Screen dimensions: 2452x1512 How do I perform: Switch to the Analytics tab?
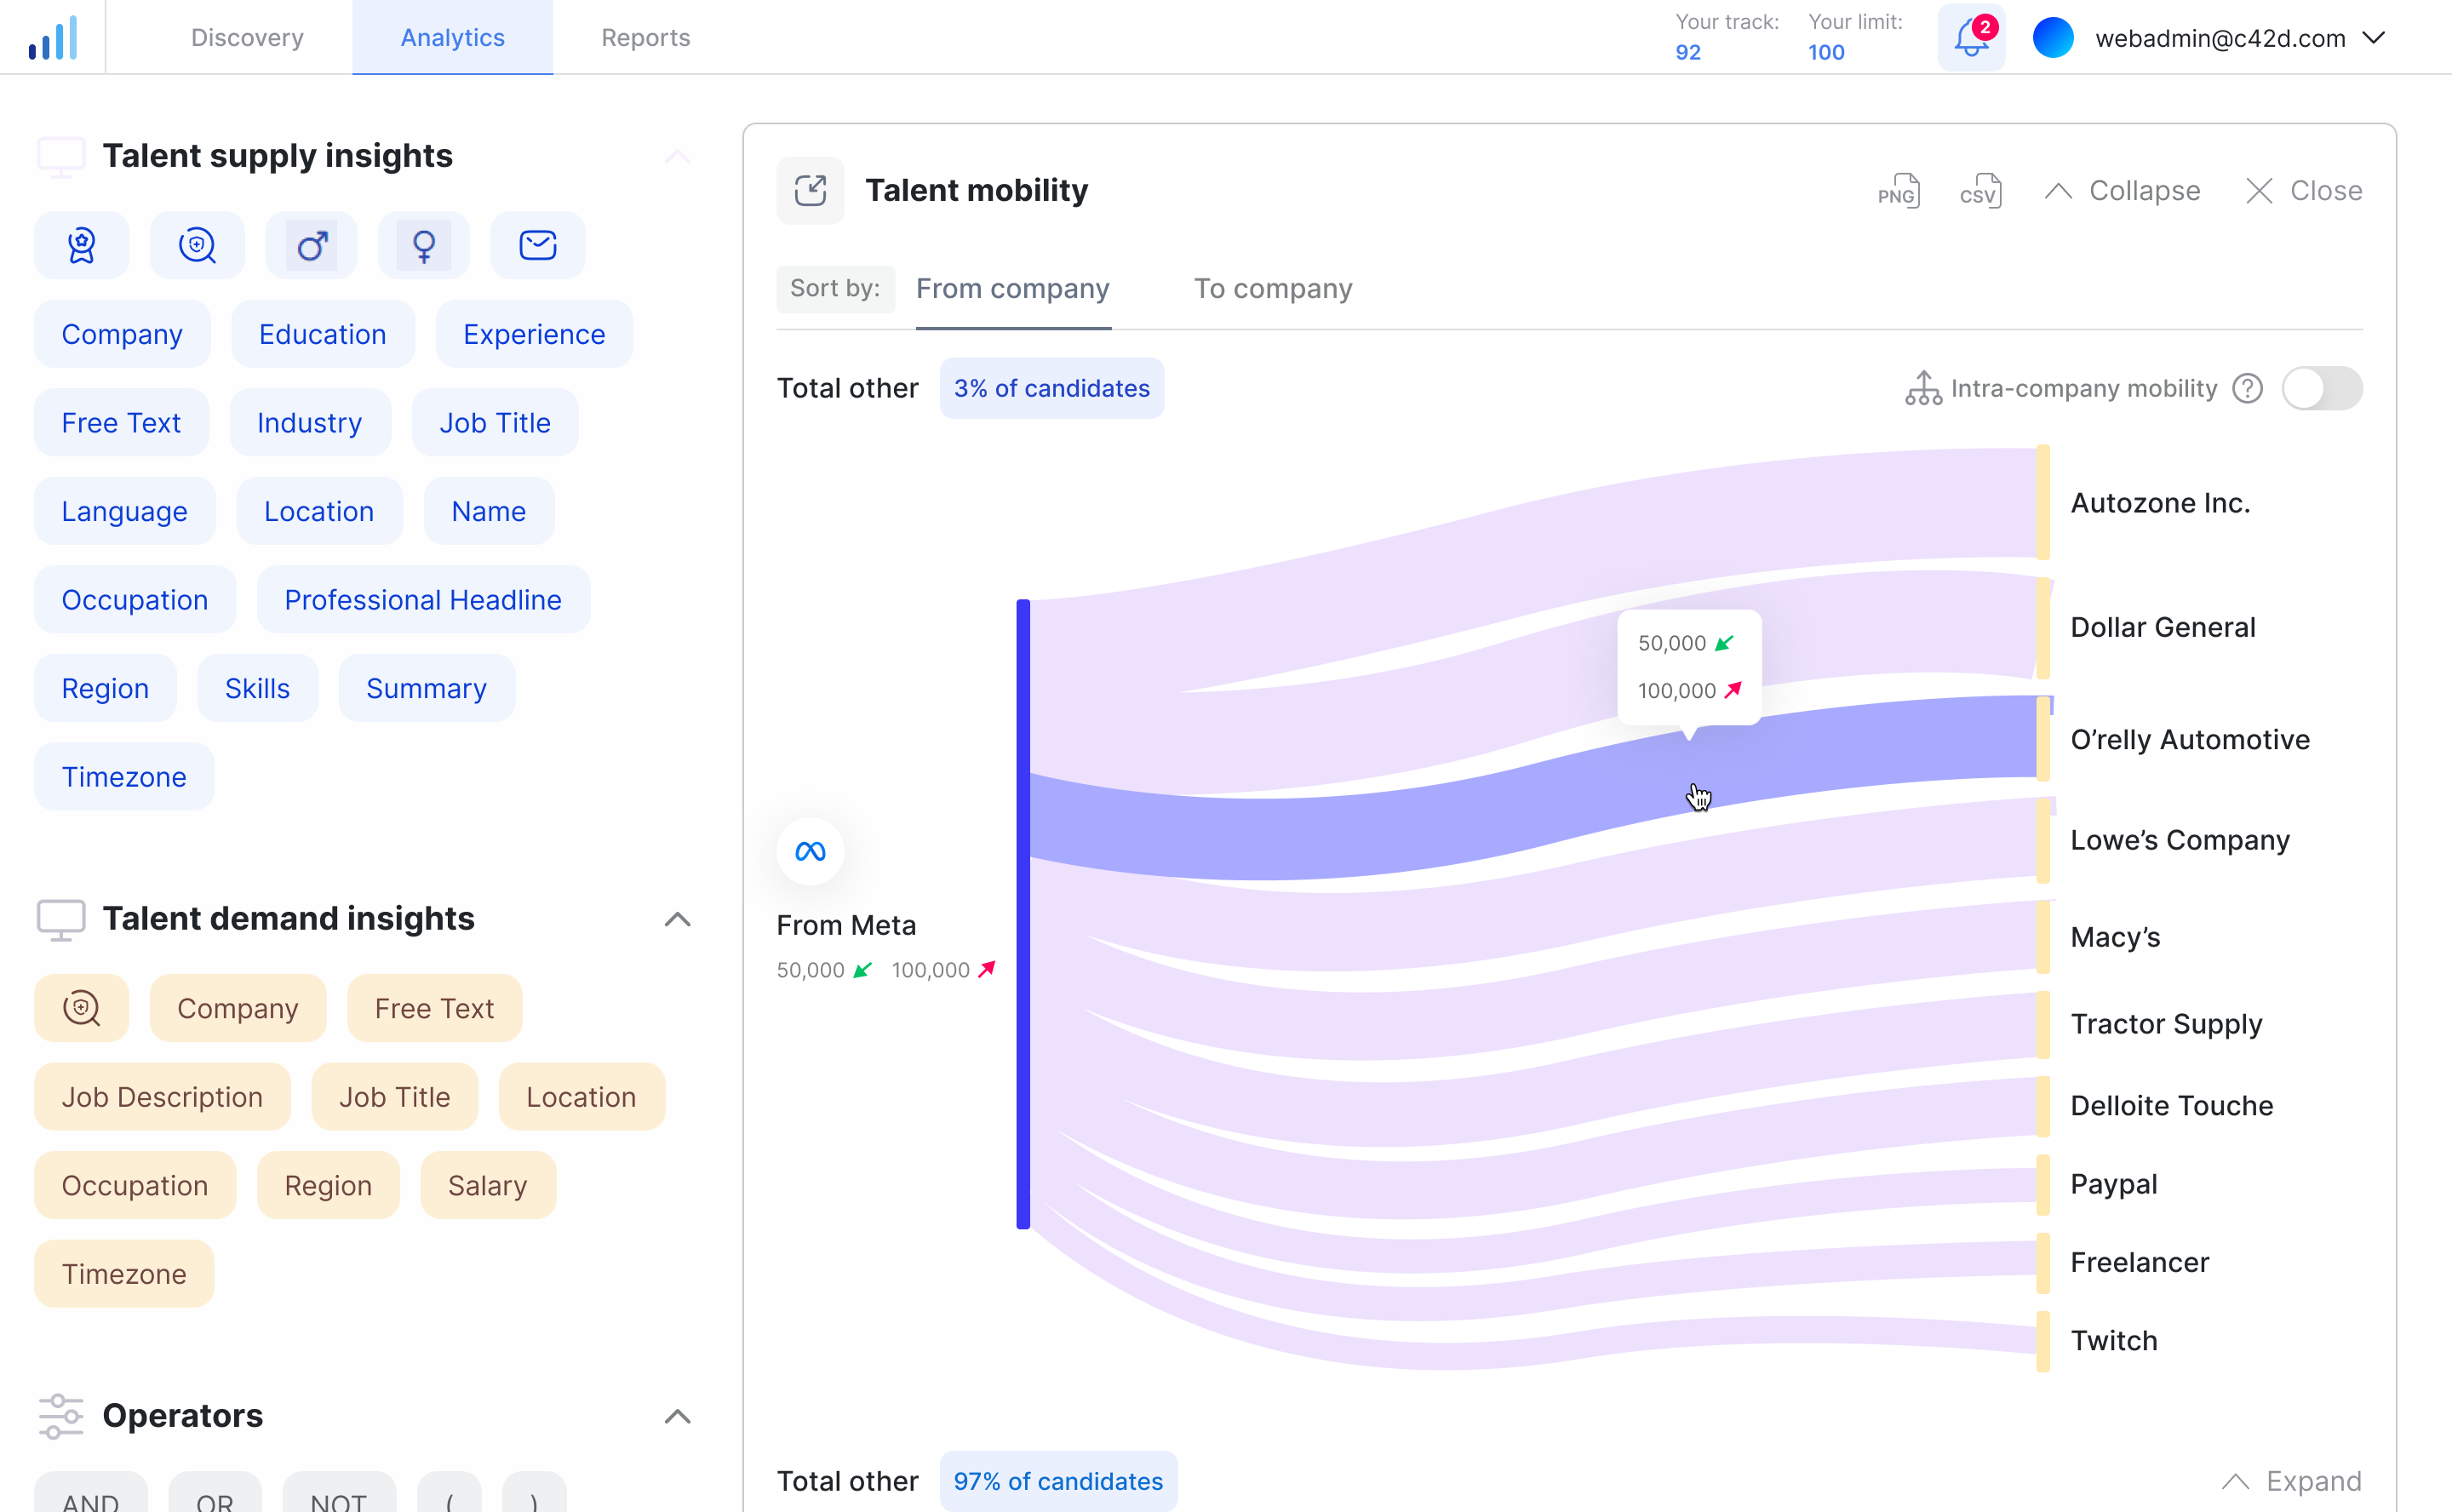click(x=453, y=38)
